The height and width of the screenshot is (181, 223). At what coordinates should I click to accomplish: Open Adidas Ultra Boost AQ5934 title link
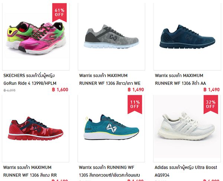pos(186,171)
